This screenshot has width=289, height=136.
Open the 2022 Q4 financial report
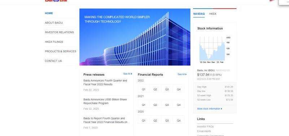tap(178, 89)
